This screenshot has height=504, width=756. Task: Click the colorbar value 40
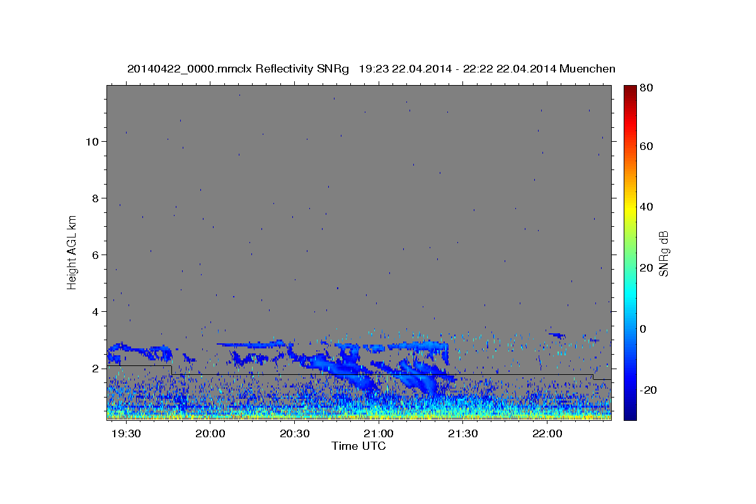647,207
